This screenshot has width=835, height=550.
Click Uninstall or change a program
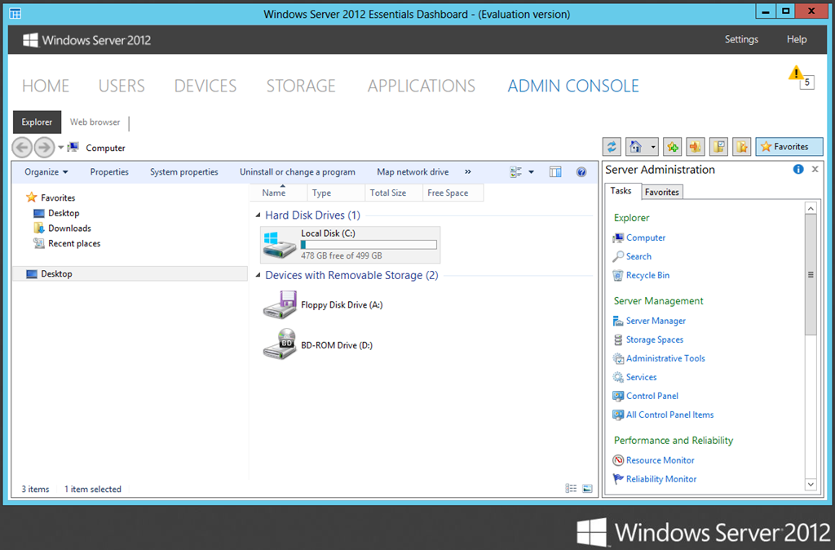(x=297, y=172)
